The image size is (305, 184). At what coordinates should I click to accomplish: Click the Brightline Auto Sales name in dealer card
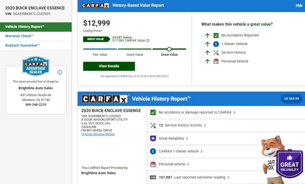tap(36, 88)
